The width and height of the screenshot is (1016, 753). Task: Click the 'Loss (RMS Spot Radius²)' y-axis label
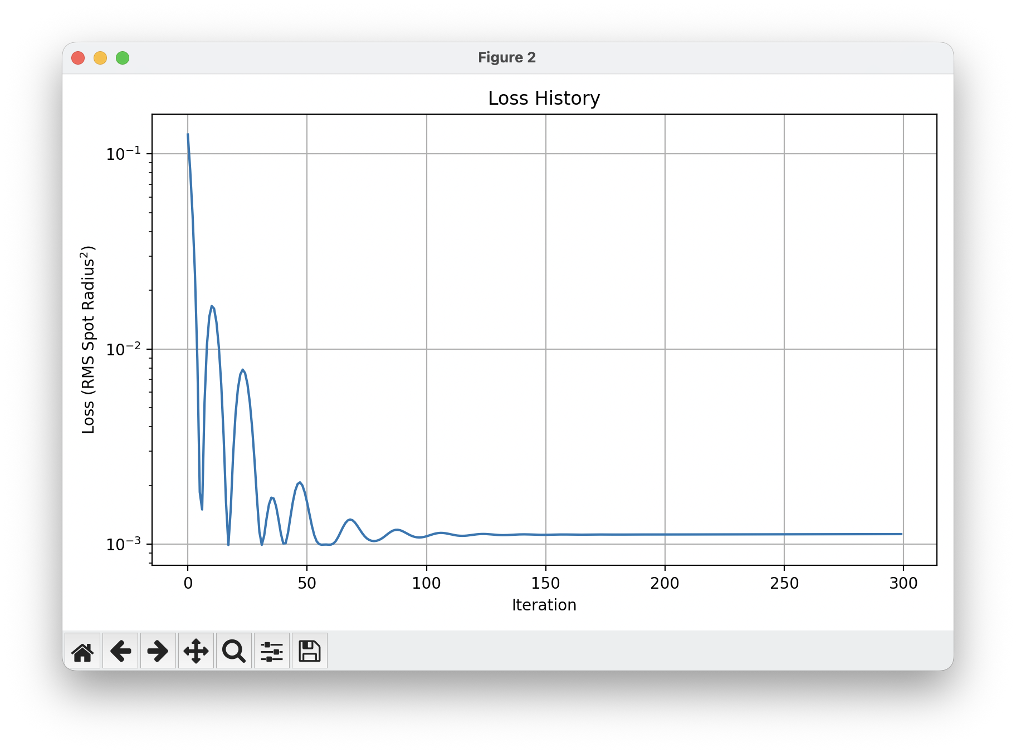[89, 340]
